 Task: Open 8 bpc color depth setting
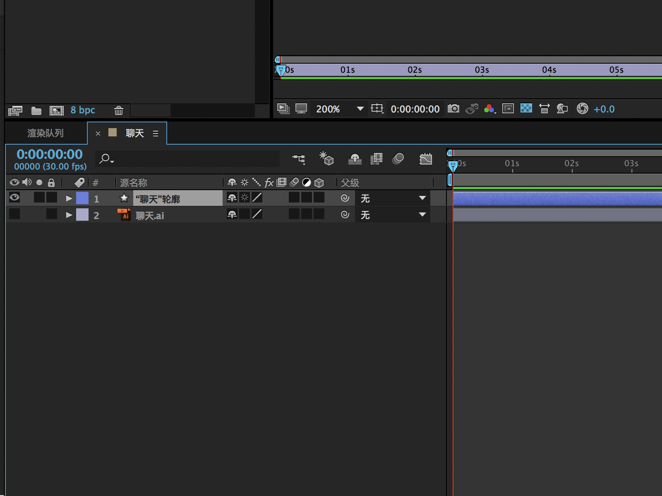click(x=83, y=110)
